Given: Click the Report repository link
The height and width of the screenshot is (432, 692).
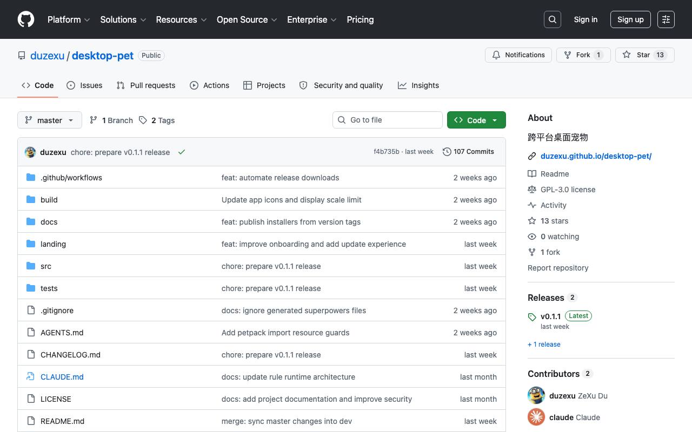Looking at the screenshot, I should [x=558, y=268].
